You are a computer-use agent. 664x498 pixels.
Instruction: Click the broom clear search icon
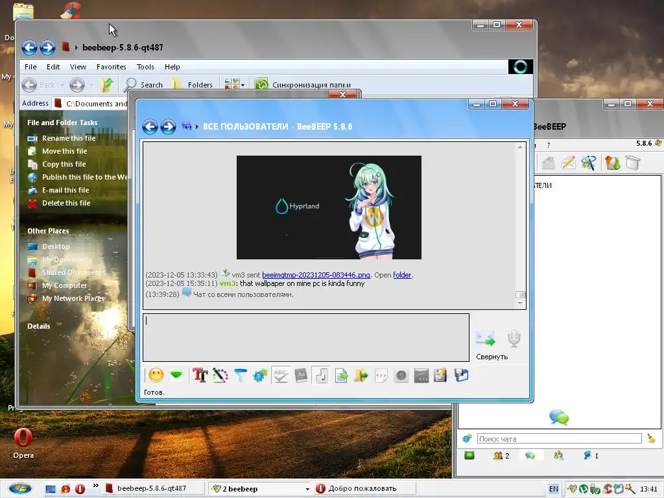651,439
